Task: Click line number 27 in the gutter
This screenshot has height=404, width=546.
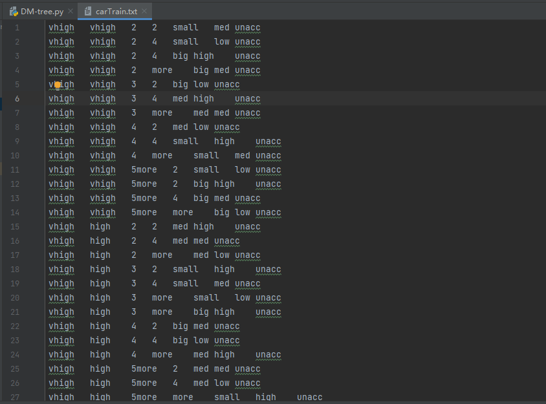Action: pos(15,398)
